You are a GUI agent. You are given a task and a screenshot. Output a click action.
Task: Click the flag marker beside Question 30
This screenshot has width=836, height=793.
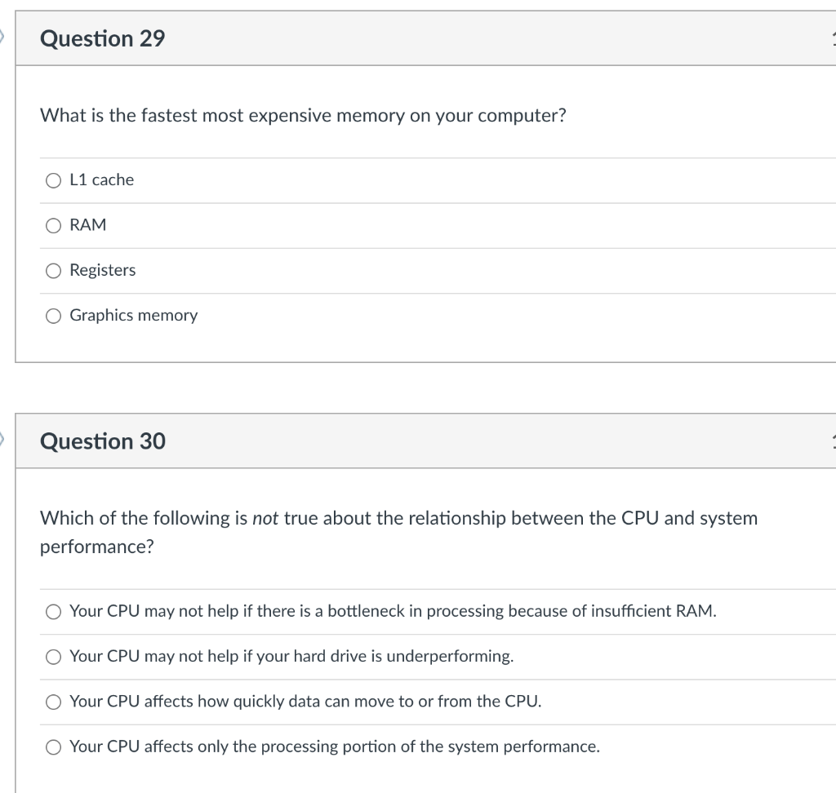click(3, 441)
